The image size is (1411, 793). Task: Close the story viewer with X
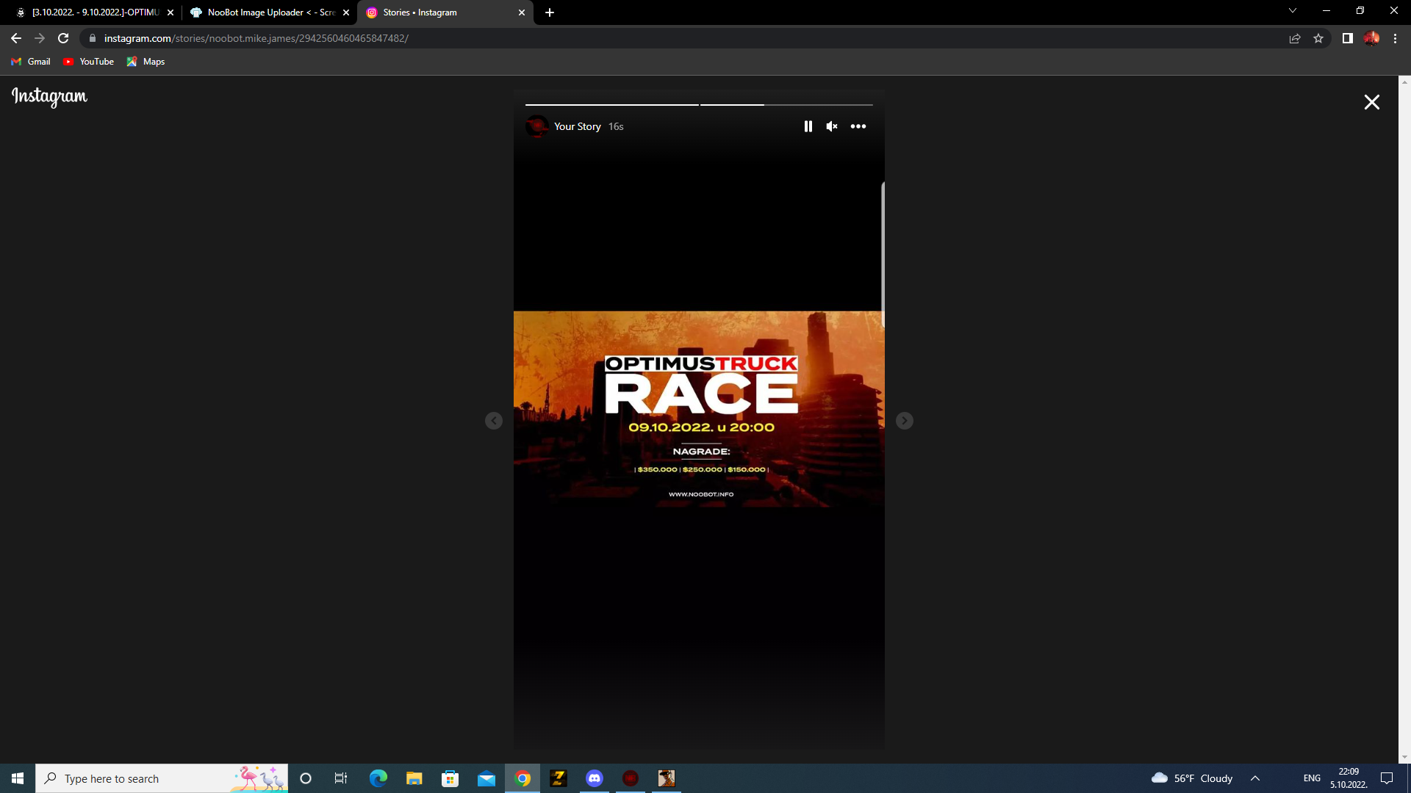[x=1371, y=102]
